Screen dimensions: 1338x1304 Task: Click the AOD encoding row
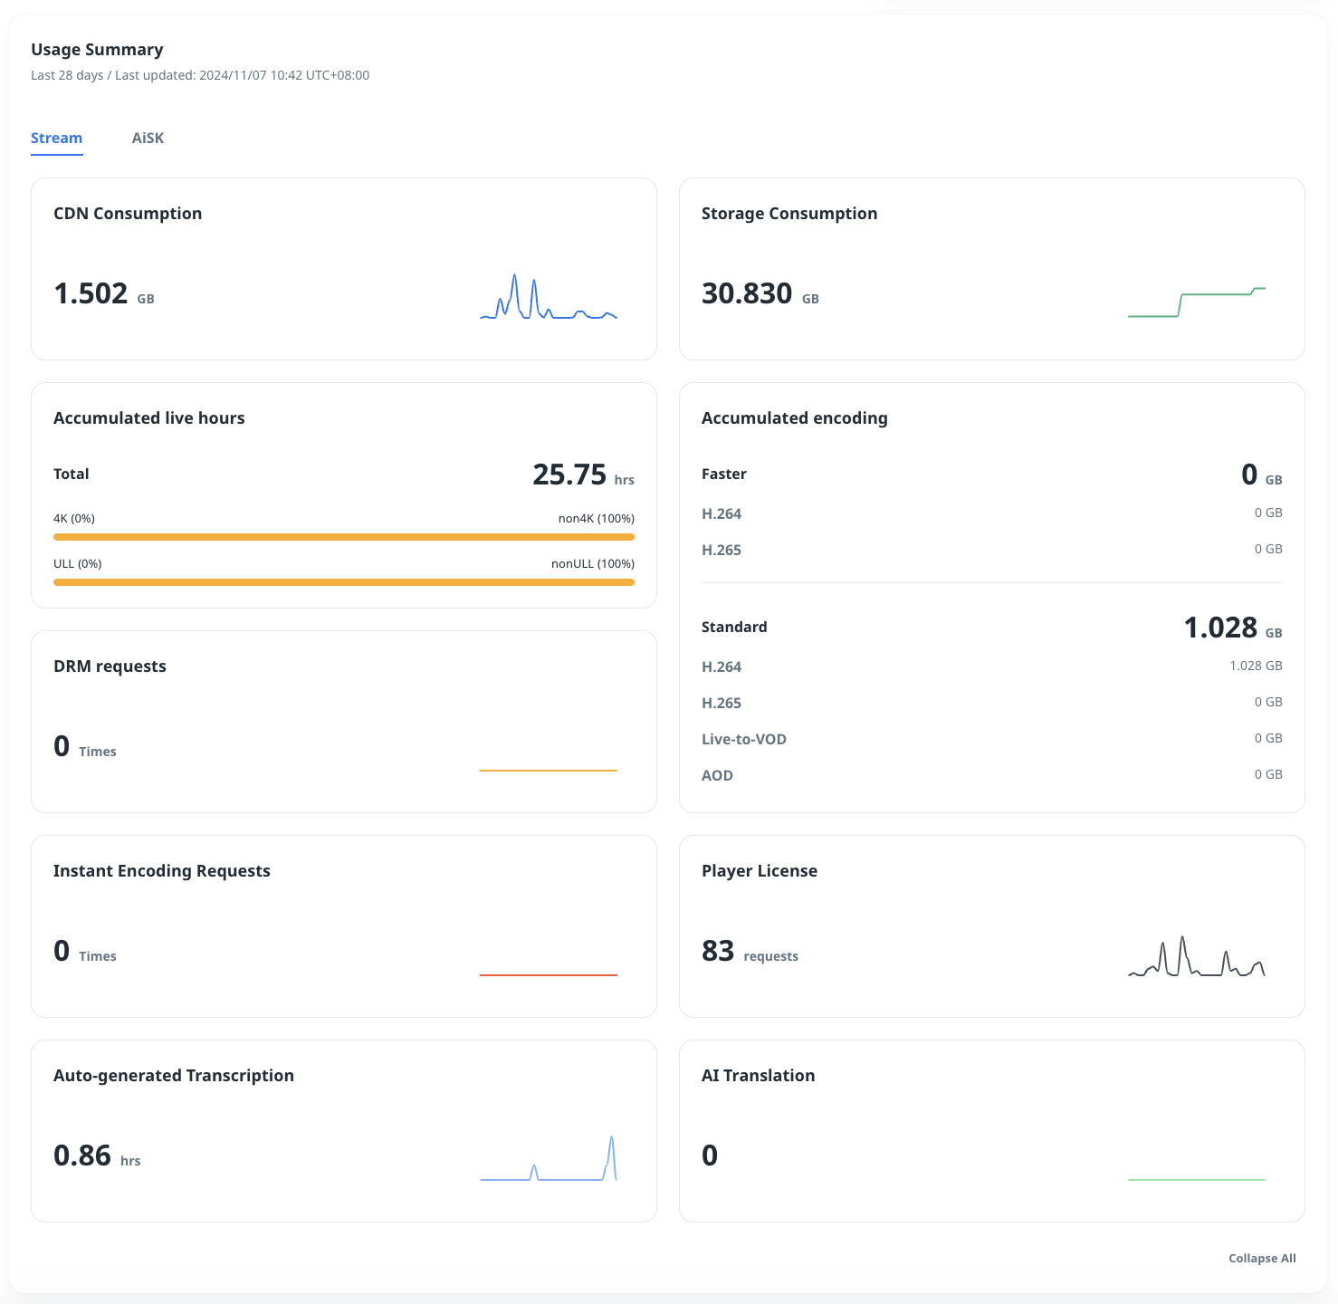point(991,775)
